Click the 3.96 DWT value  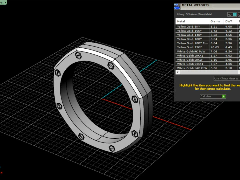(229, 60)
